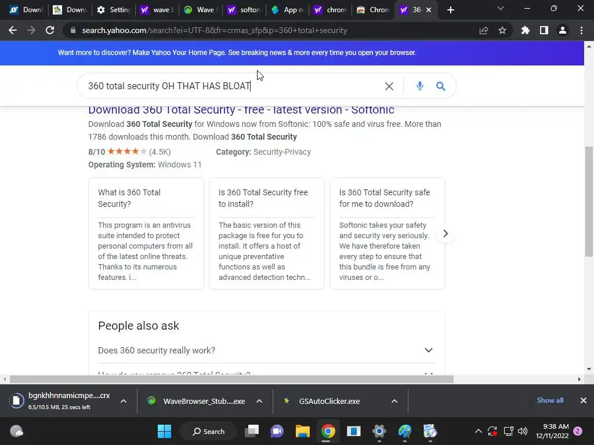Open the Chrome three-dot menu

point(581,30)
